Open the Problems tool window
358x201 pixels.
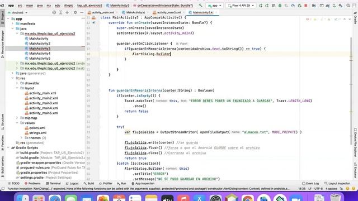click(32, 184)
